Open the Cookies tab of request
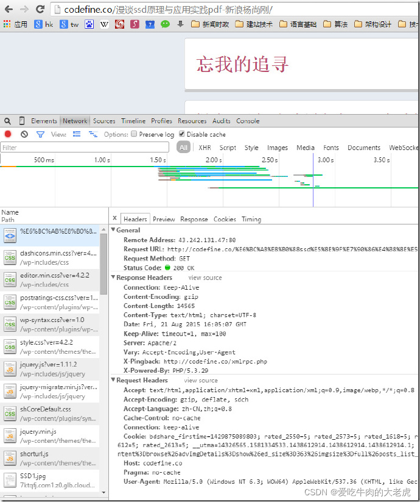The height and width of the screenshot is (502, 420). tap(225, 220)
